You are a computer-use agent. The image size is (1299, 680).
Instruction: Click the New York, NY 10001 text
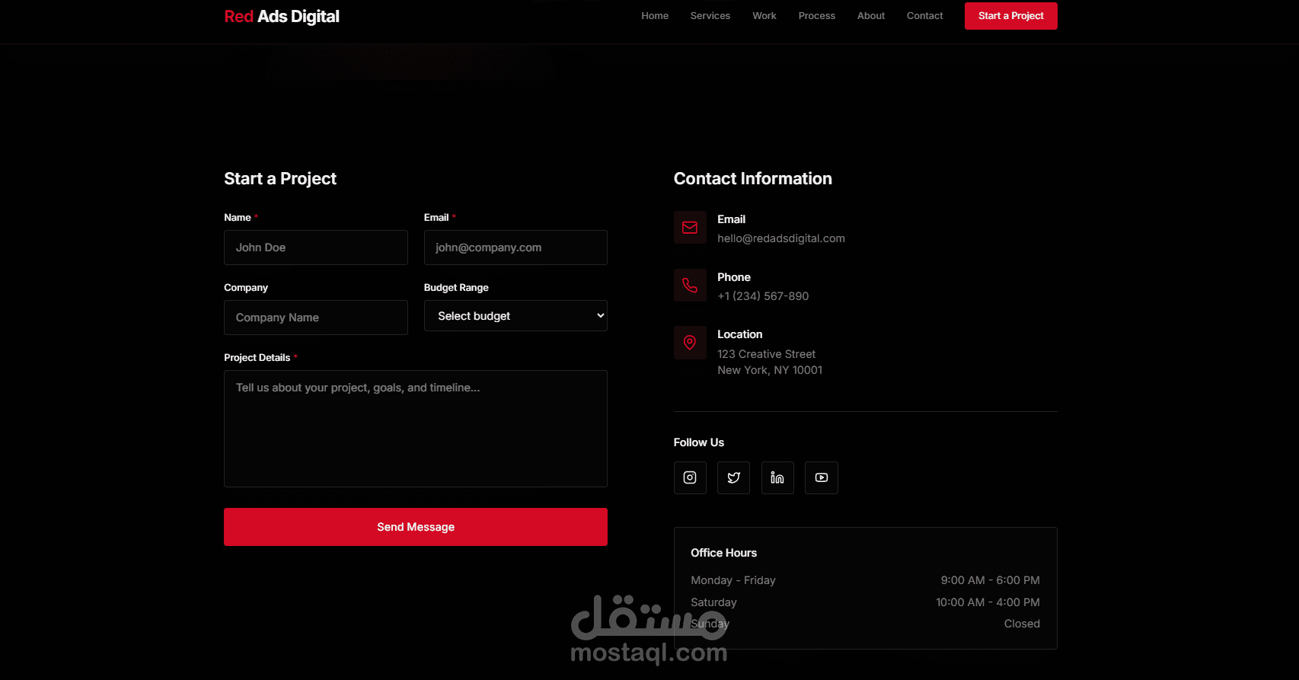tap(770, 370)
